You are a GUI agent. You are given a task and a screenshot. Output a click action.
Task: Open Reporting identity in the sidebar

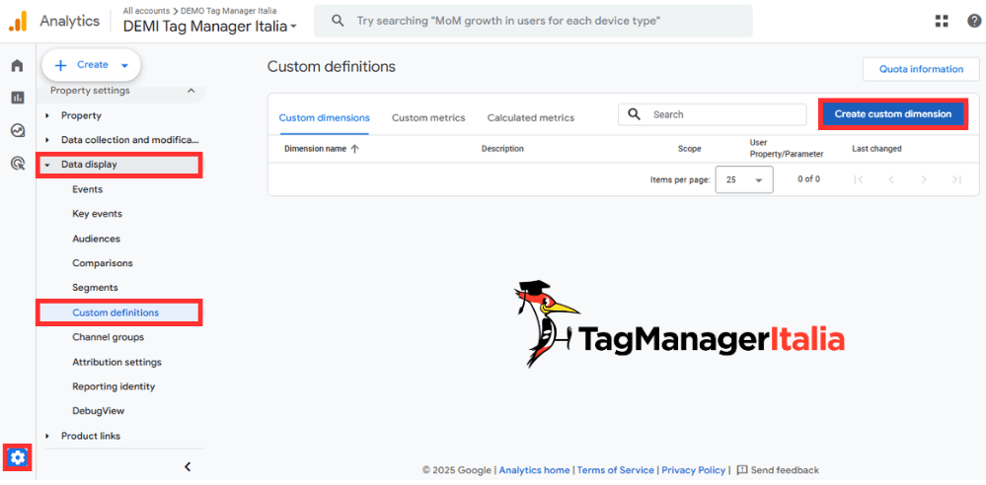click(114, 386)
